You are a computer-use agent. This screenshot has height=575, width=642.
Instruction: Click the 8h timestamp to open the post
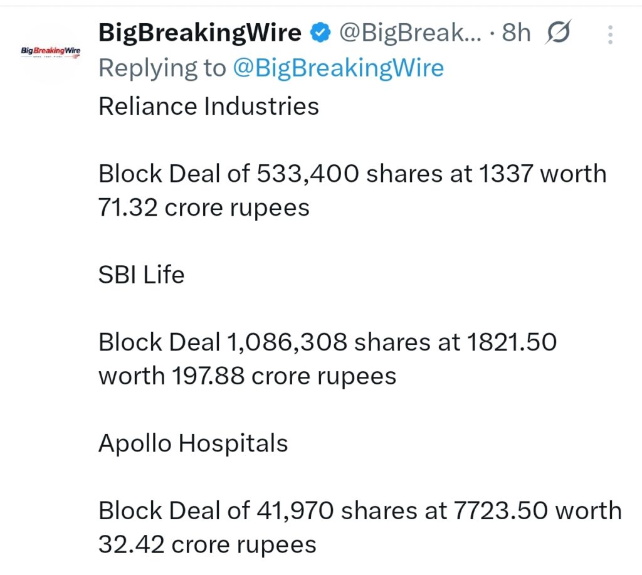click(515, 32)
